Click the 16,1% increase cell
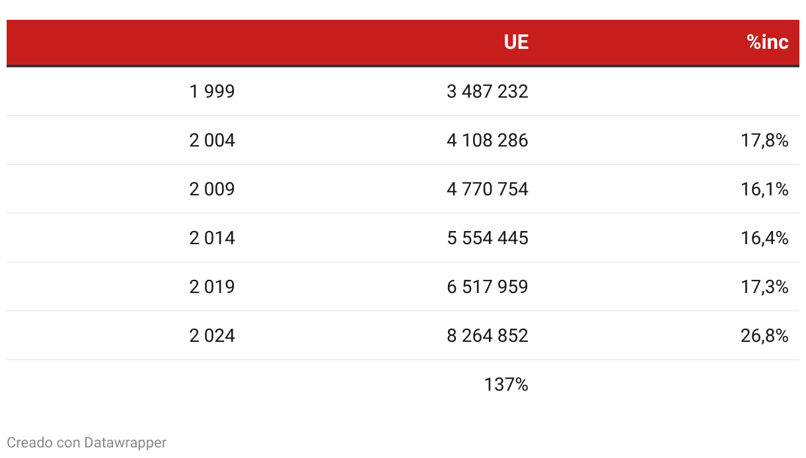Screen dimensions: 806x458 click(x=764, y=189)
